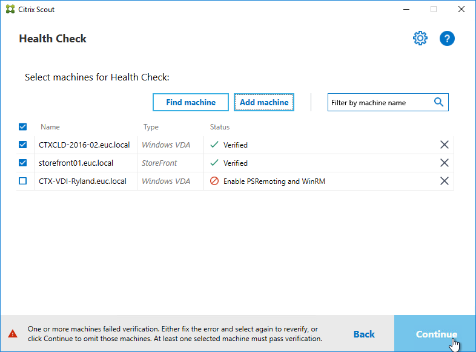Toggle the select-all checkbox in the header

[23, 126]
